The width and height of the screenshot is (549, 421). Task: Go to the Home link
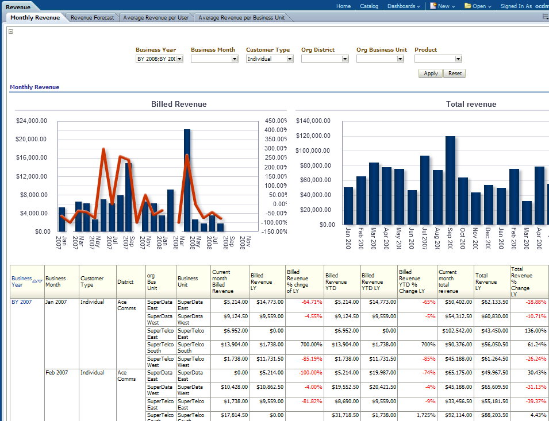coord(343,6)
